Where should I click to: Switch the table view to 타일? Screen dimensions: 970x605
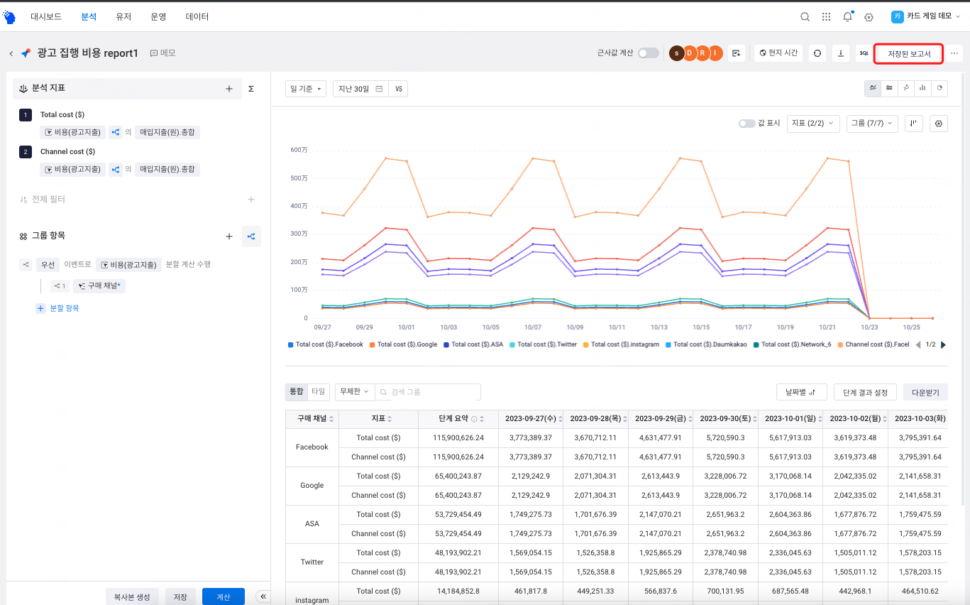click(x=319, y=391)
